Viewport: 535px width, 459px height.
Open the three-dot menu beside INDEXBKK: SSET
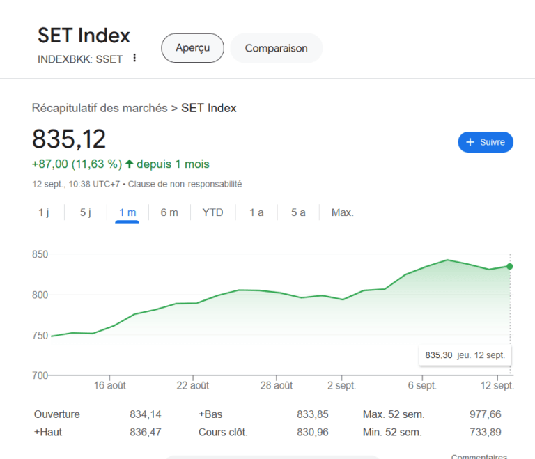point(134,58)
